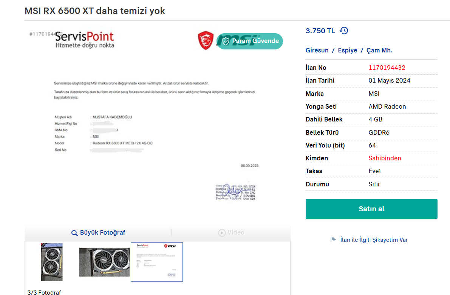Click the flag icon for complaint
Image resolution: width=450 pixels, height=295 pixels.
pos(333,240)
